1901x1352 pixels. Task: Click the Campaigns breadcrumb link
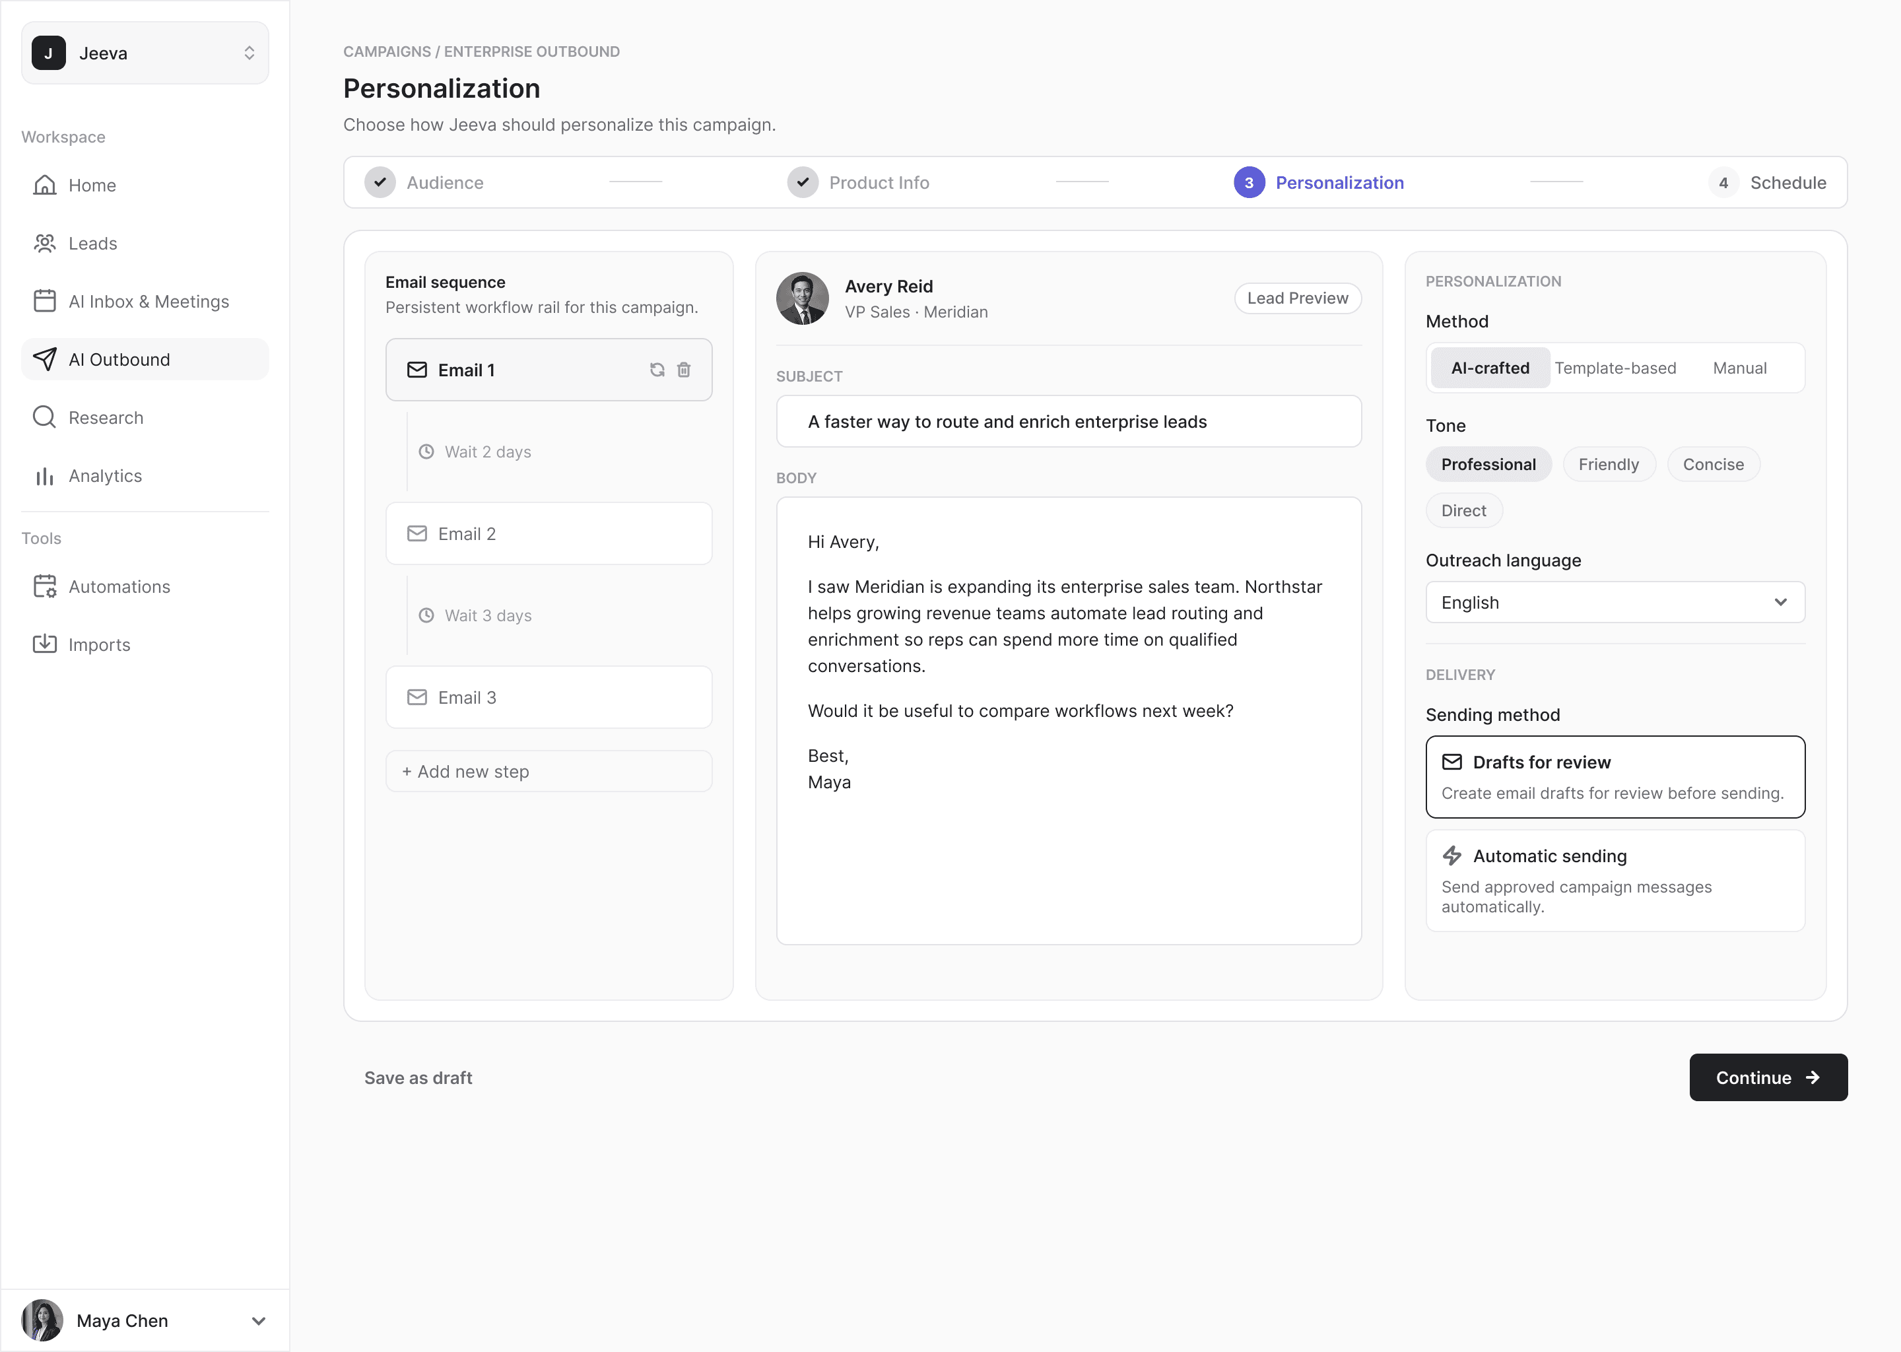coord(387,51)
